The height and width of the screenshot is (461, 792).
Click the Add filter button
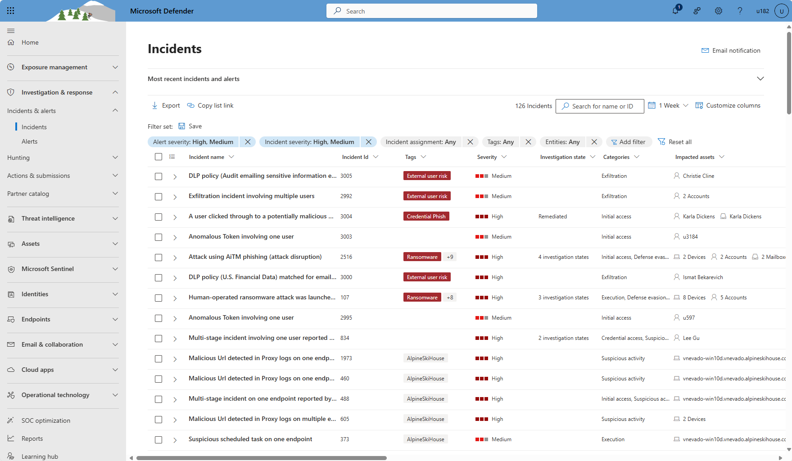click(x=629, y=142)
